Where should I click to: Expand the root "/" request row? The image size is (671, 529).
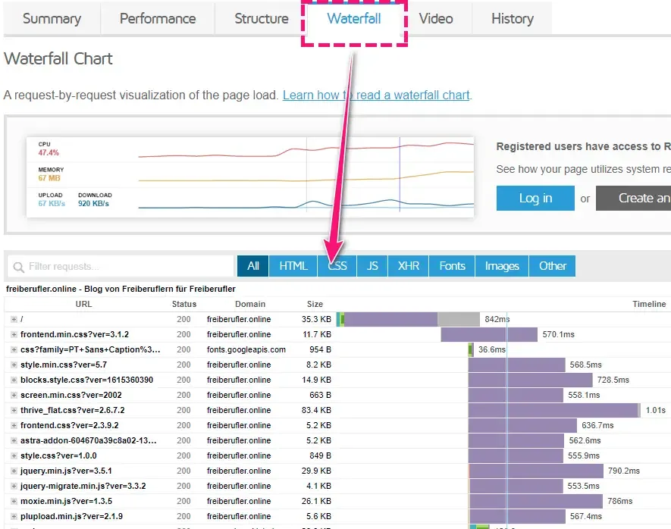point(14,319)
